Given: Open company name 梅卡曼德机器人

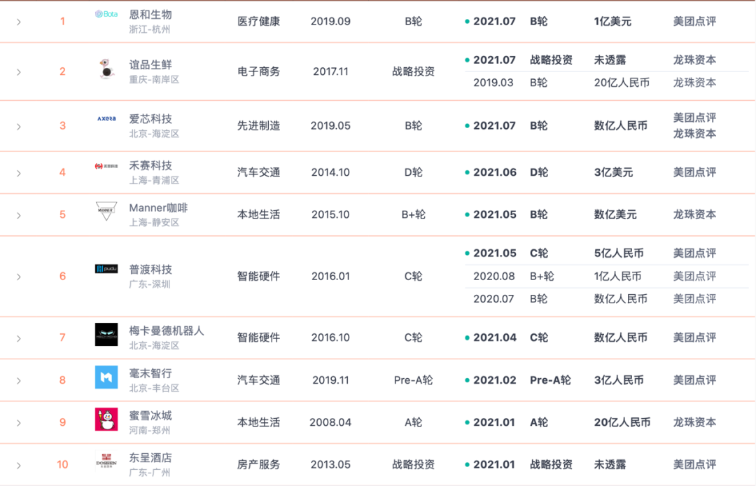Looking at the screenshot, I should [x=167, y=331].
